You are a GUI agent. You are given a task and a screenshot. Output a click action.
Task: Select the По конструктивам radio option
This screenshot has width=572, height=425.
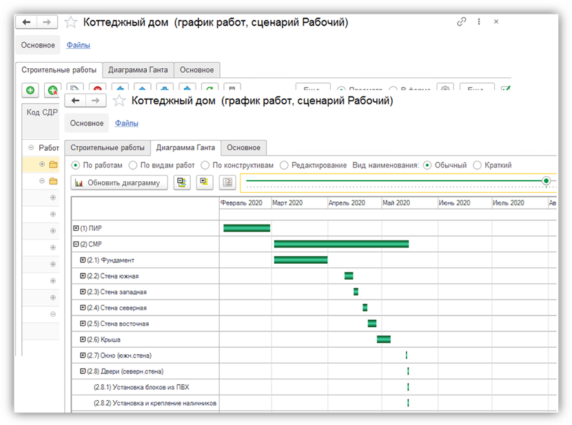(x=205, y=165)
